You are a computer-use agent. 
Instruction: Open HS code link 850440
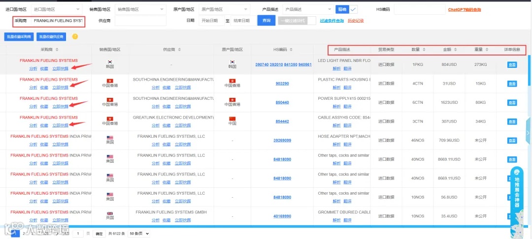coord(282,103)
